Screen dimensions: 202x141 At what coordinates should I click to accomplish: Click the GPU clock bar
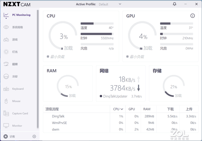[176, 34]
